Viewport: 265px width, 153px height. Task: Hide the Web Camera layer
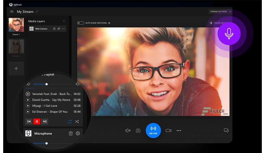[59, 29]
